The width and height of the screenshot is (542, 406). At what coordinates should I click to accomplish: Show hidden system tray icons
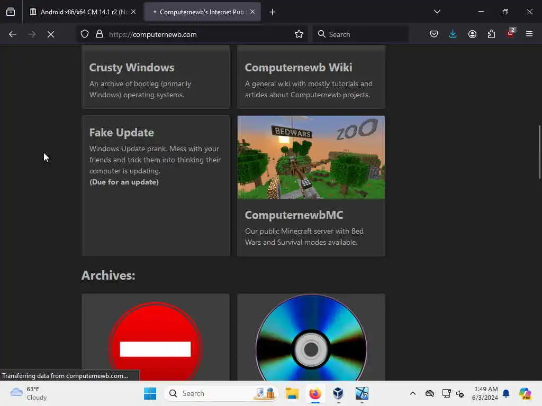(x=413, y=393)
